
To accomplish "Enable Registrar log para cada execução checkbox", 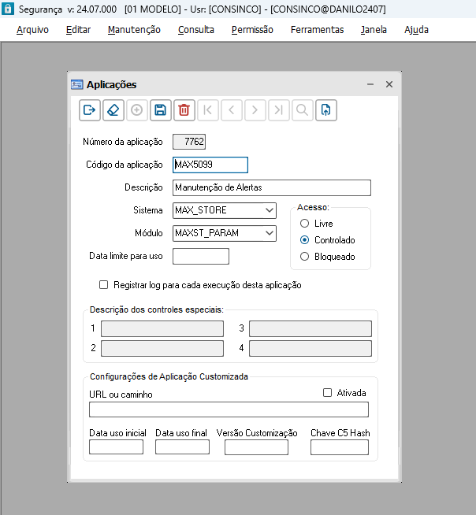I will click(x=103, y=285).
